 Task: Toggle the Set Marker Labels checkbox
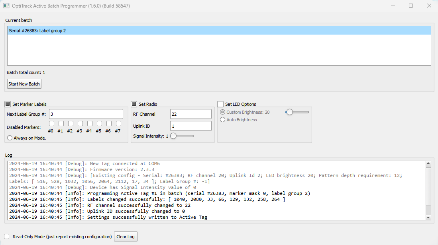(x=8, y=104)
